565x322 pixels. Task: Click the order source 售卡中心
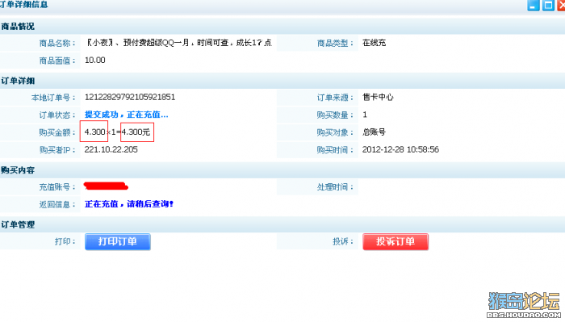pyautogui.click(x=378, y=98)
